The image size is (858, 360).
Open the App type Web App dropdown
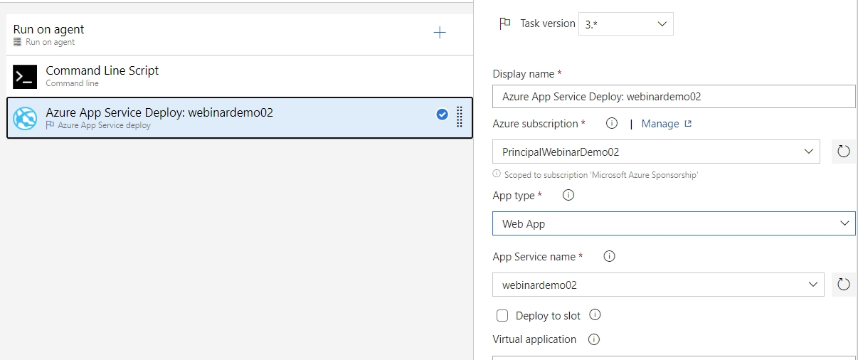click(x=674, y=223)
